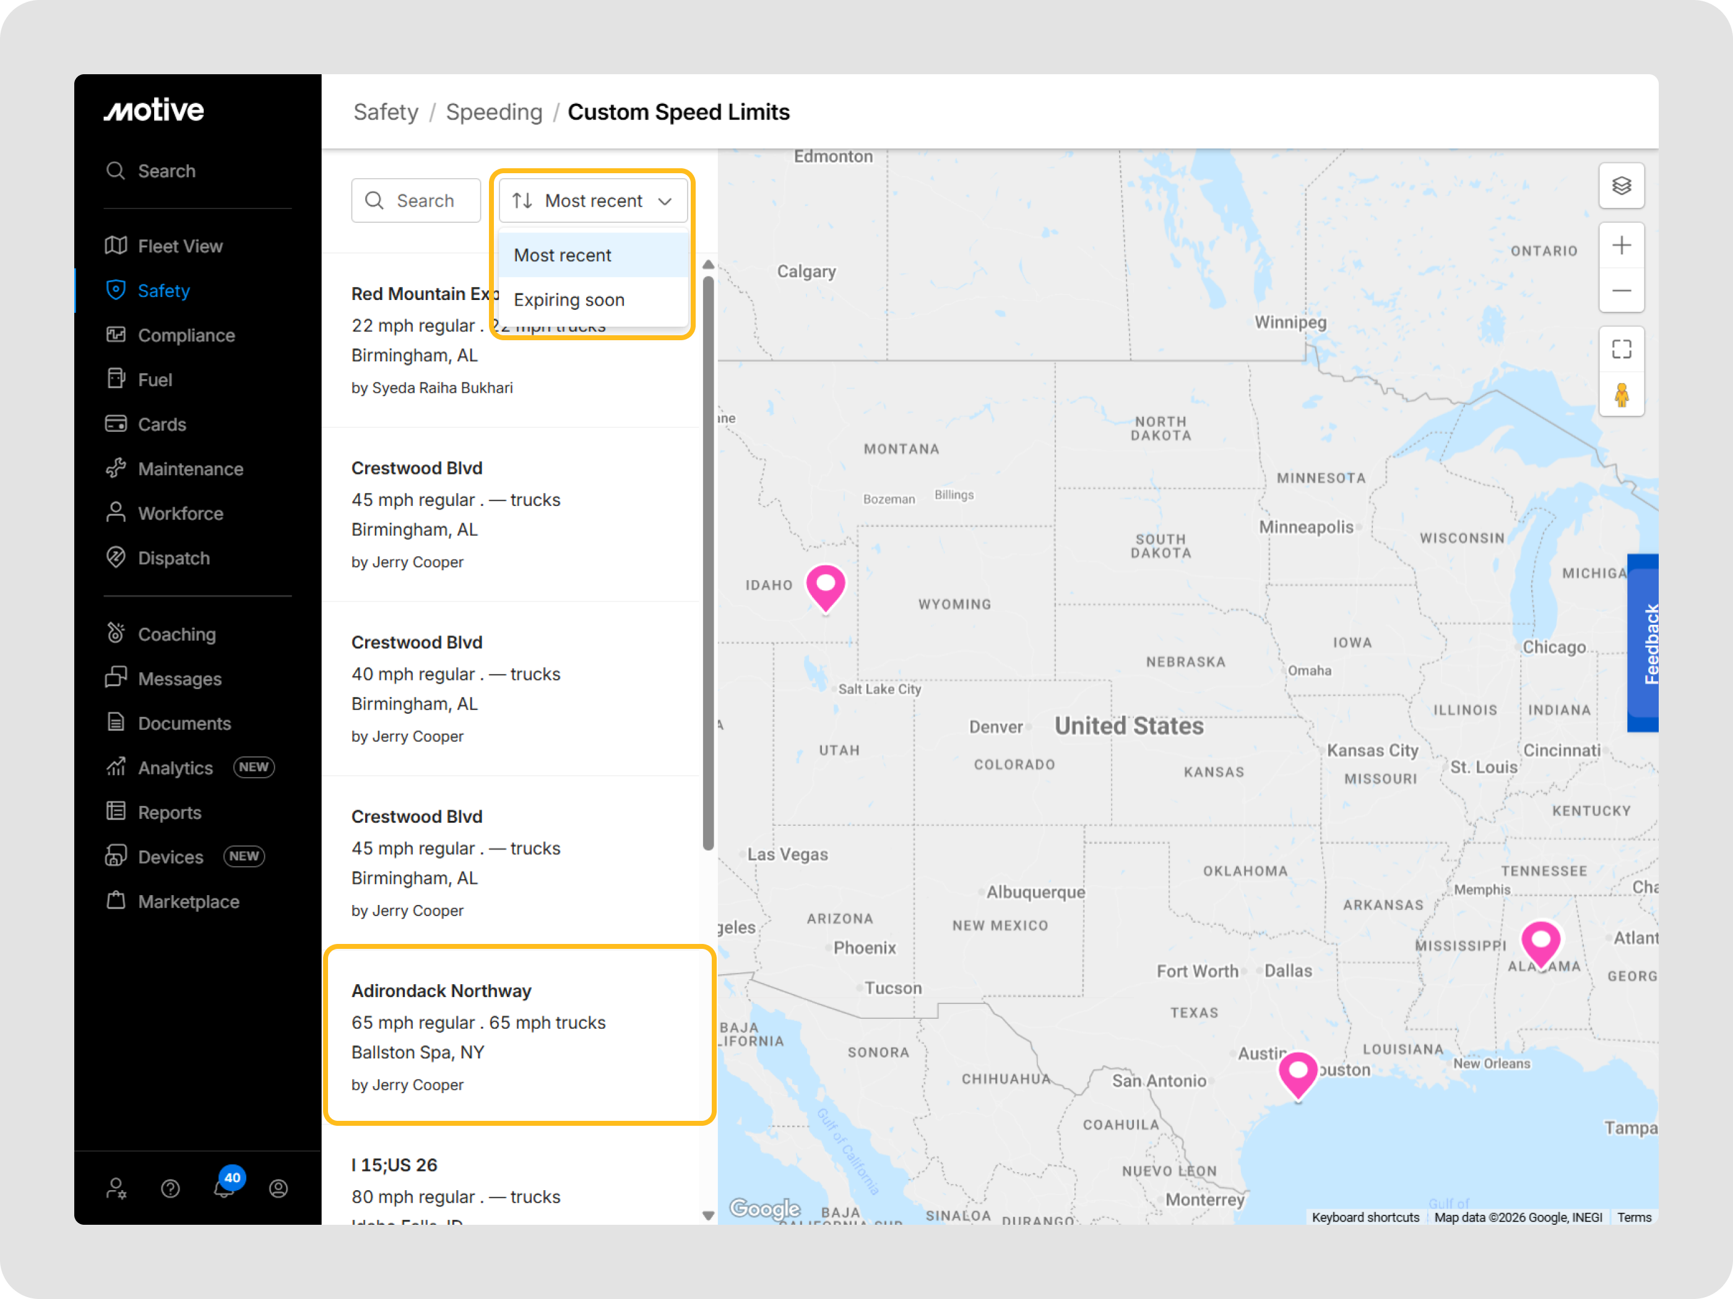Click the Street View pegman icon

1621,395
